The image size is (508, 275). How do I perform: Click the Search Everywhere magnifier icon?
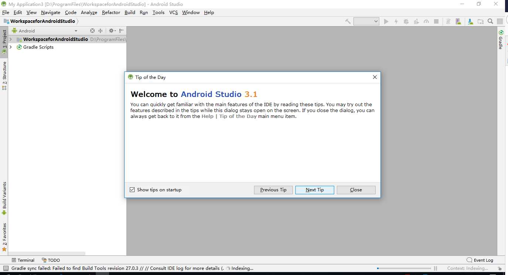coord(490,21)
